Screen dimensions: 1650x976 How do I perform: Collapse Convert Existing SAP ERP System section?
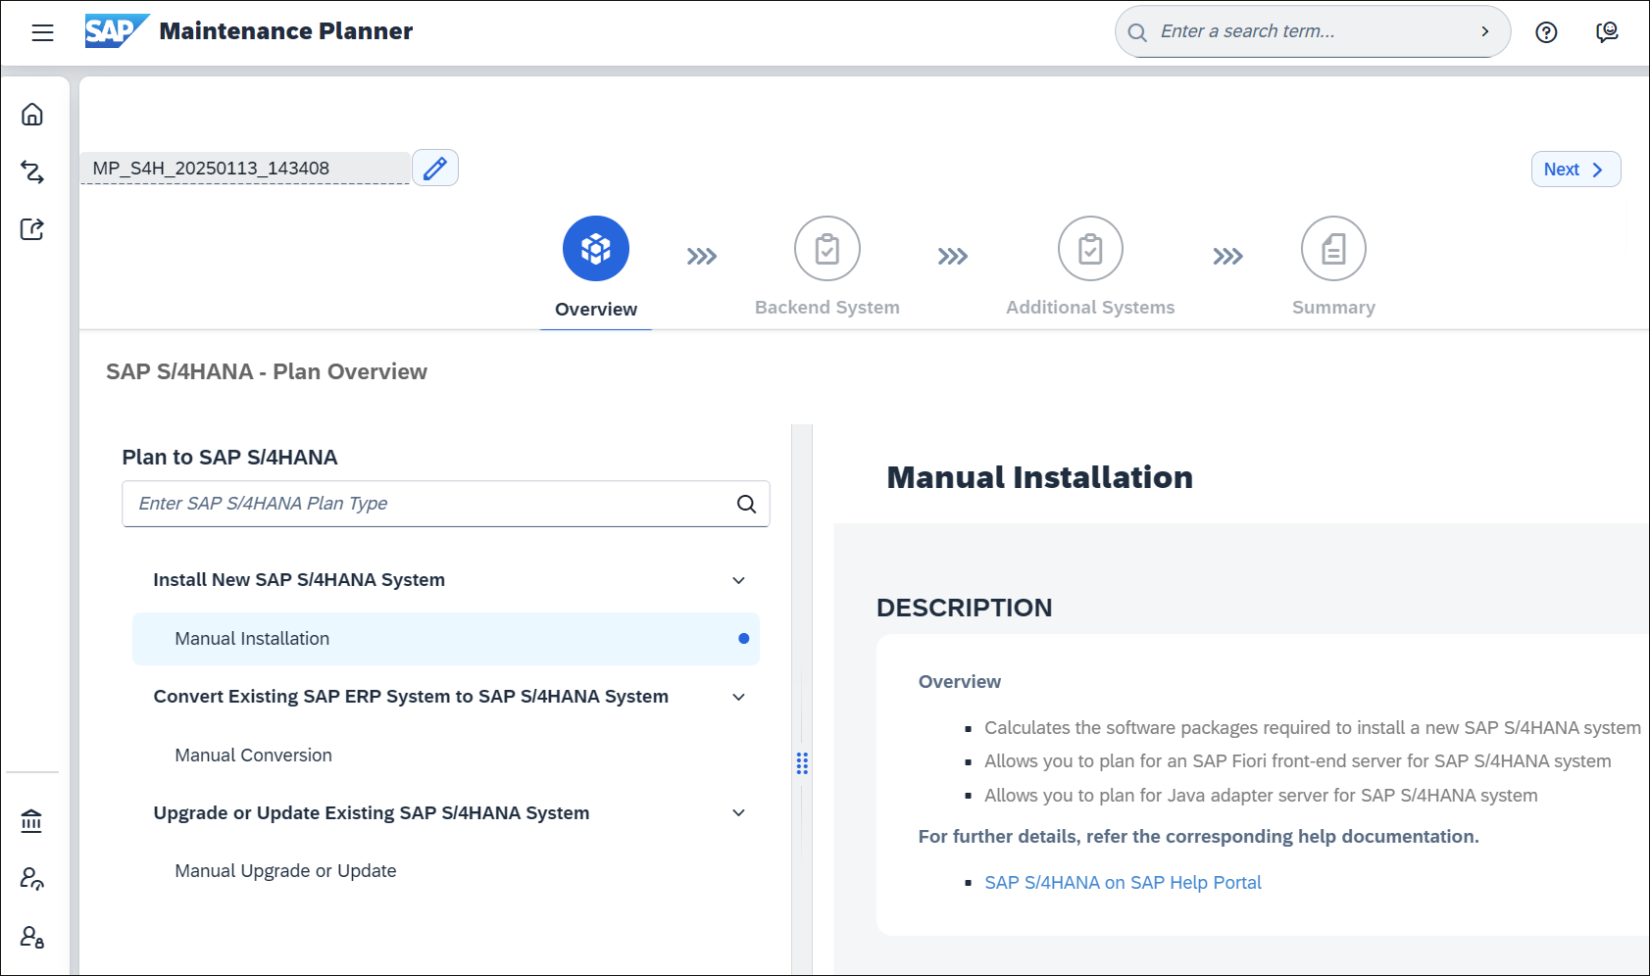[738, 697]
